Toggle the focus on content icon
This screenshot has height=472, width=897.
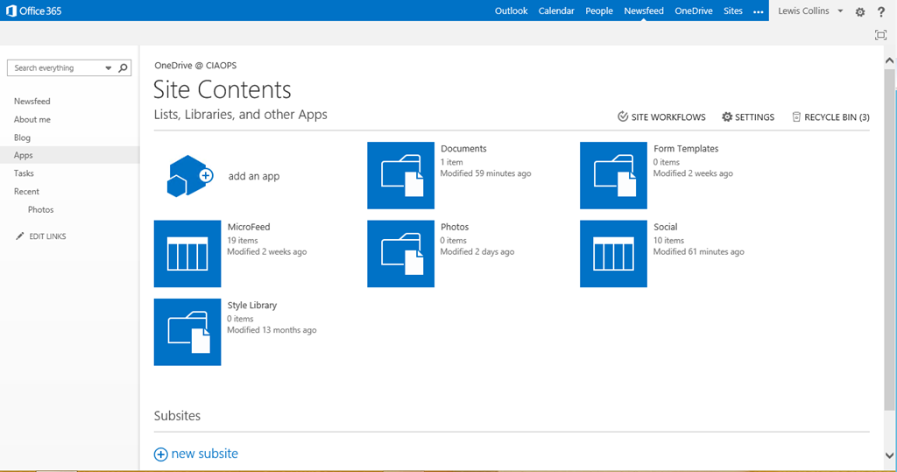(880, 35)
